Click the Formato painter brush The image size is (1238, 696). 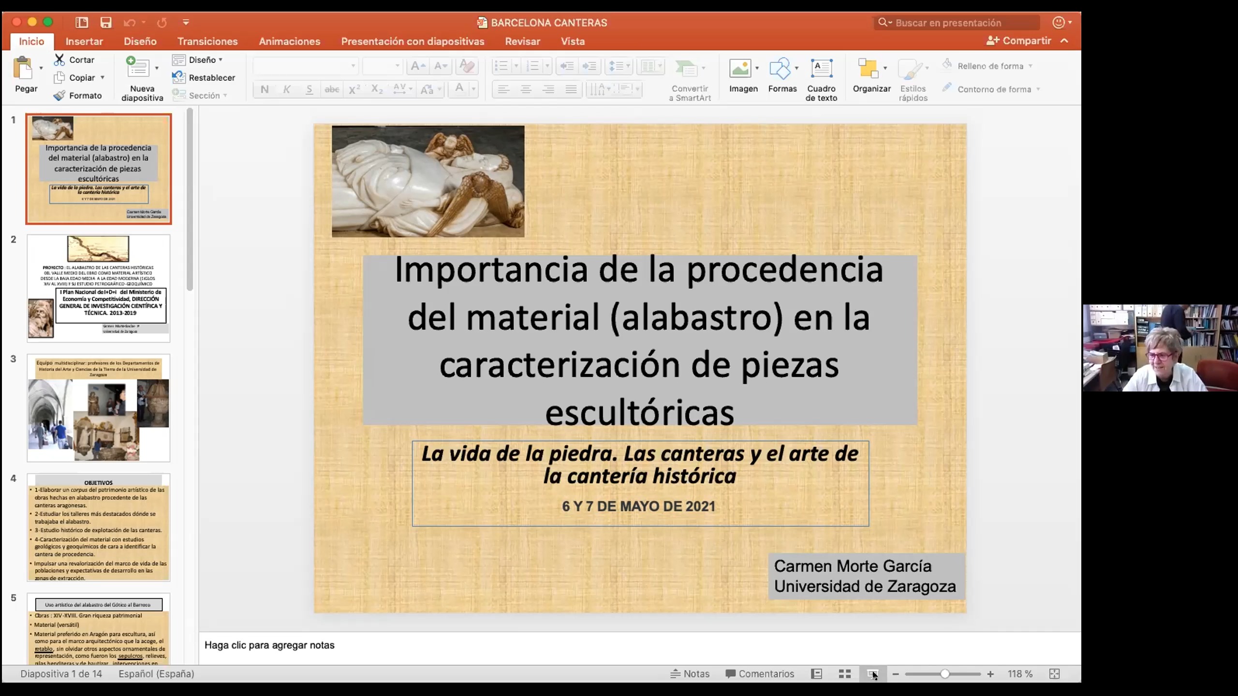point(59,95)
